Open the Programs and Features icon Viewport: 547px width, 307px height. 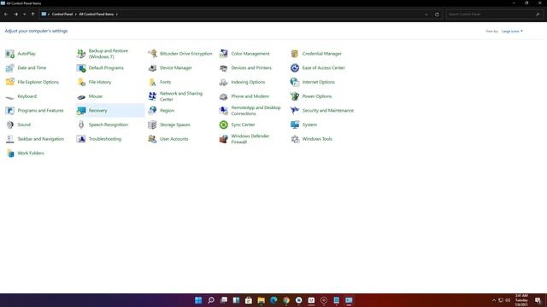click(x=10, y=111)
